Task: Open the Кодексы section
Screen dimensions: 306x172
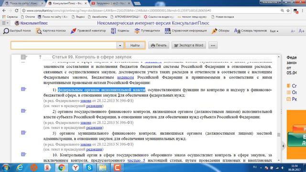Action: pyautogui.click(x=120, y=31)
